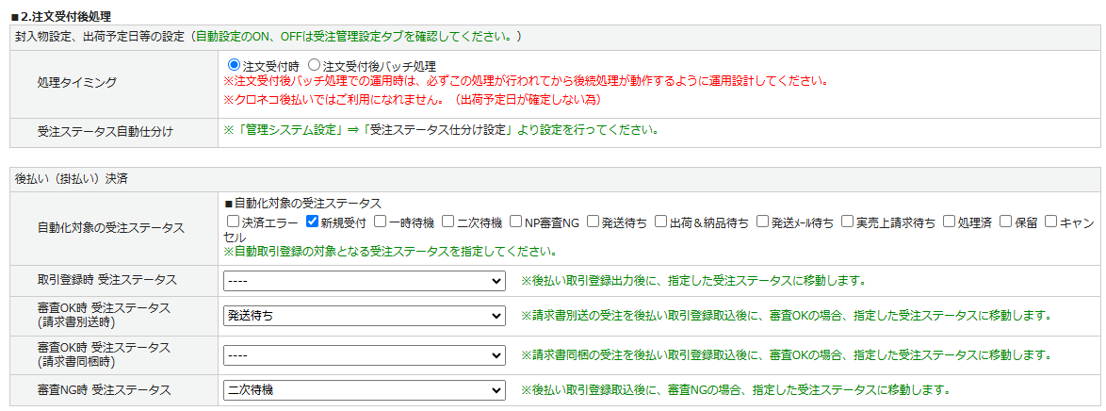
Task: Open the 取引登録時 受注ステータス dropdown
Action: [365, 281]
